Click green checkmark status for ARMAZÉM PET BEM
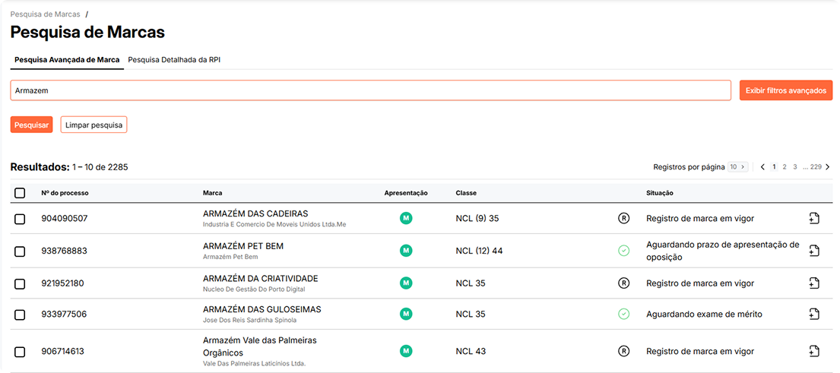 pyautogui.click(x=623, y=251)
